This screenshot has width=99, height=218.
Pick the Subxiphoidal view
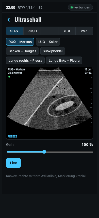coord(53,51)
